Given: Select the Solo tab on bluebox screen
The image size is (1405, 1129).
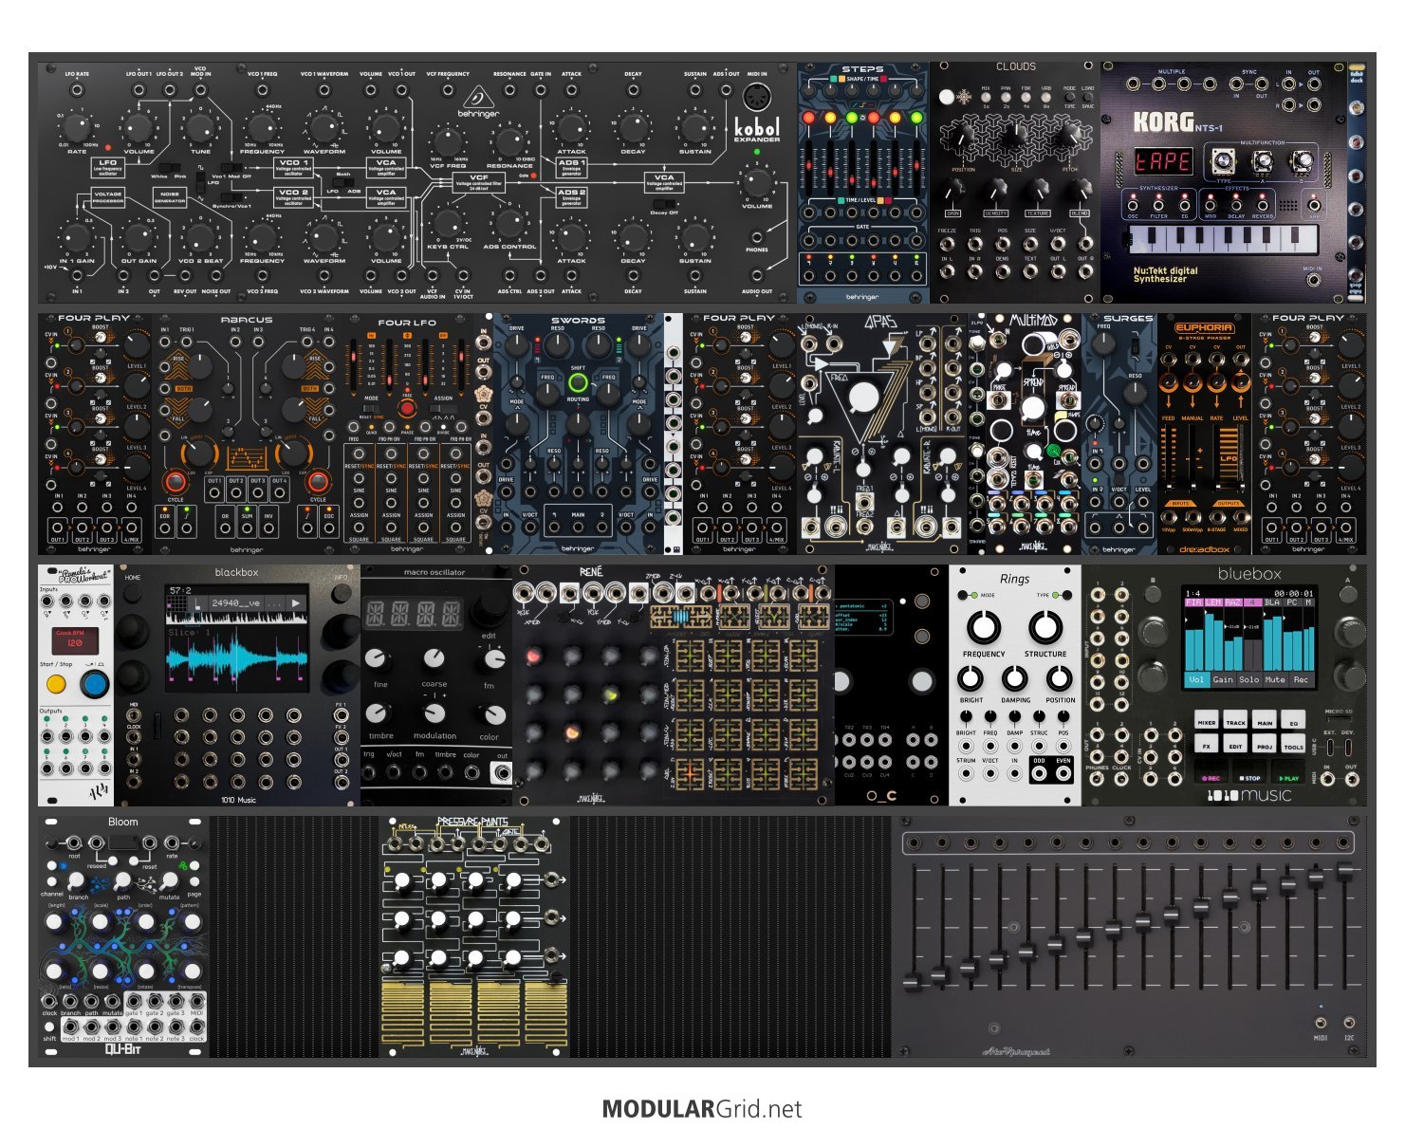Looking at the screenshot, I should [1248, 679].
